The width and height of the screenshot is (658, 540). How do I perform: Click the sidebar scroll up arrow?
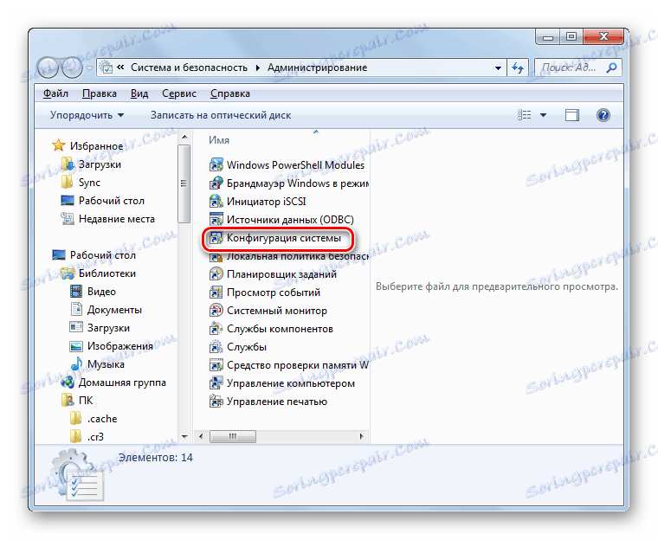(184, 137)
